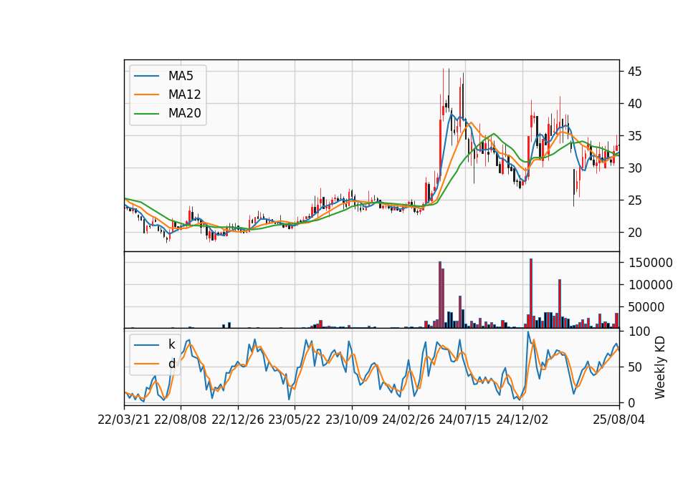Click the price axis value 35

(x=635, y=136)
